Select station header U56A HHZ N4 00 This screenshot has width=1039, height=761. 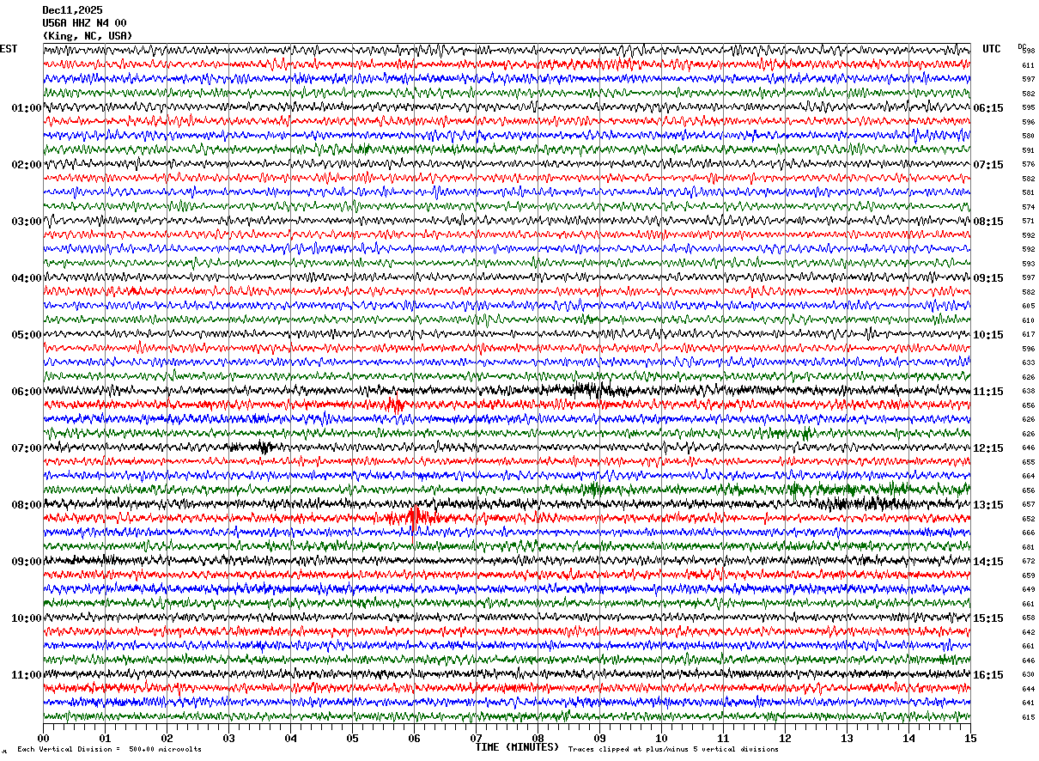tap(84, 22)
